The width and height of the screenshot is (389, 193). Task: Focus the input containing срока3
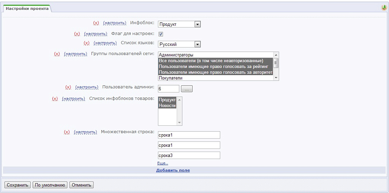pyautogui.click(x=189, y=155)
